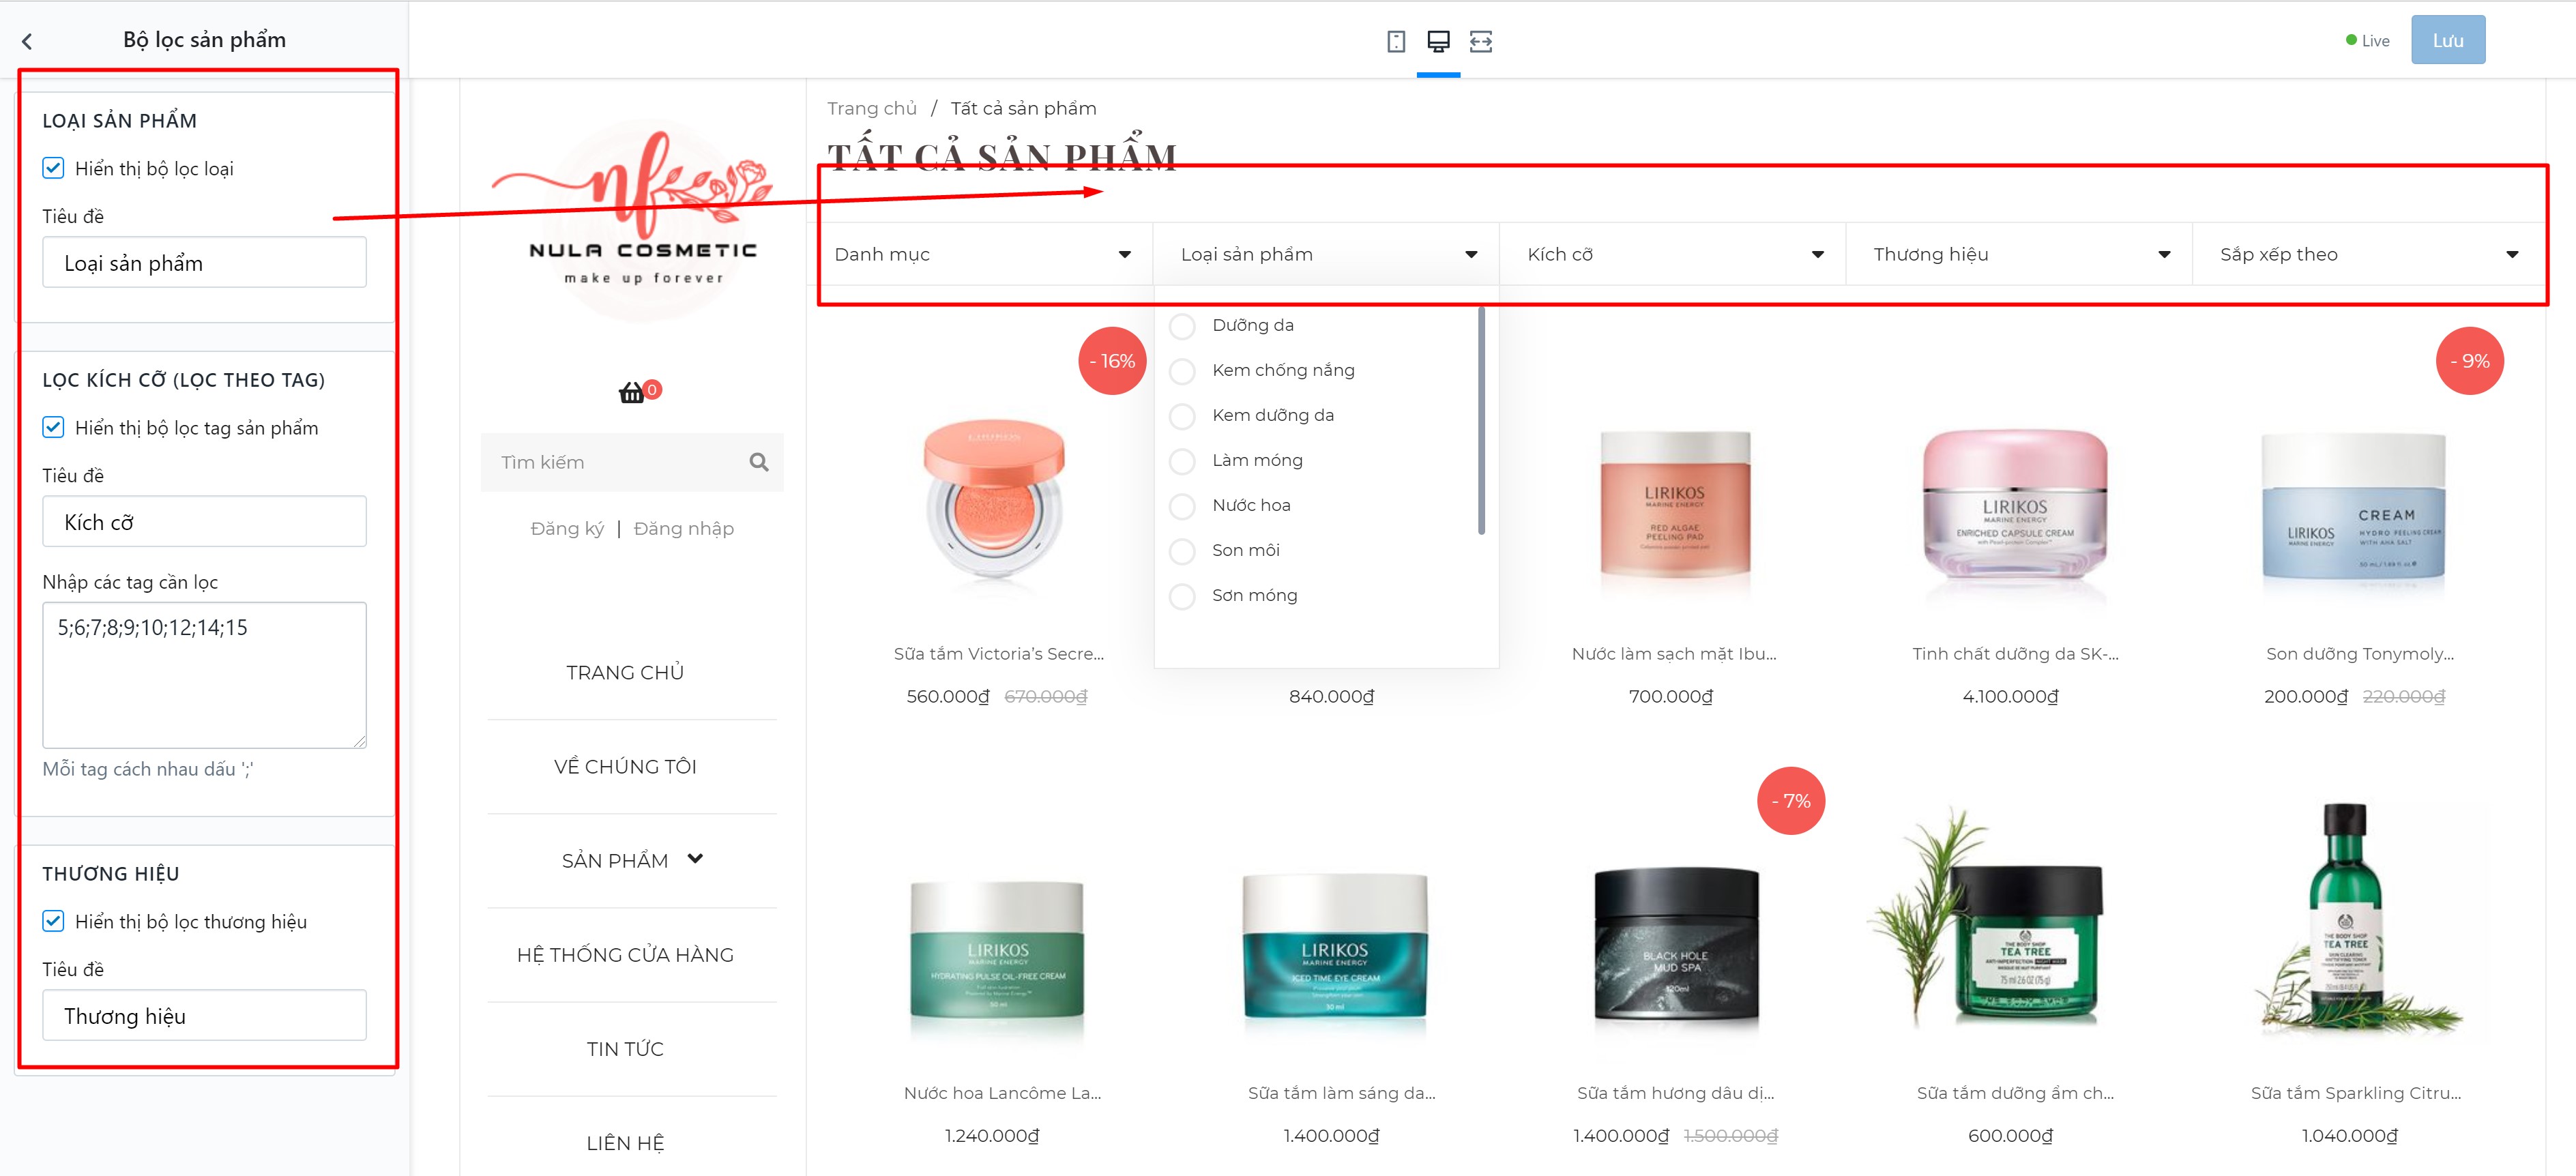This screenshot has width=2576, height=1176.
Task: Open 'Sữa tắm dưỡng ẩm ch...' product title
Action: (x=2015, y=1093)
